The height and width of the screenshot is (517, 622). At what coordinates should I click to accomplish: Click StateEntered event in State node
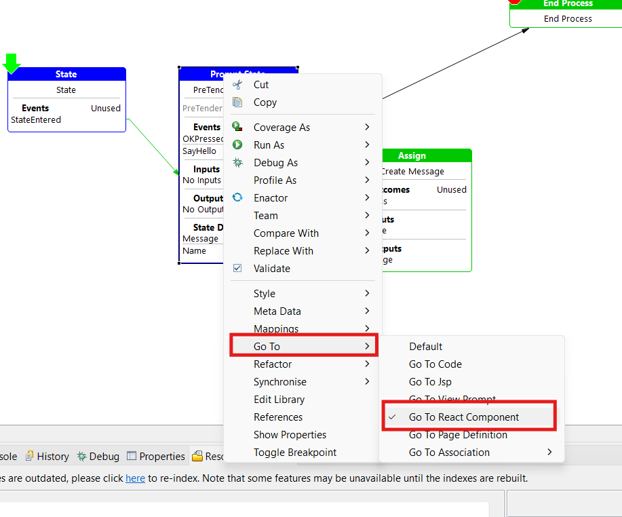click(36, 120)
